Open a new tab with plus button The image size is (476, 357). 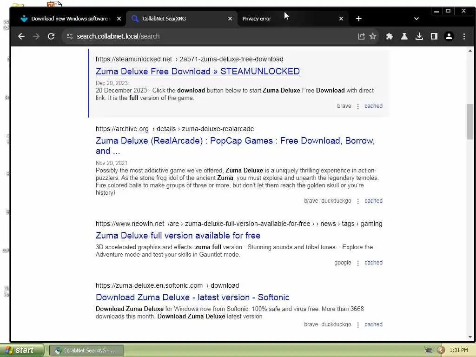coord(358,19)
